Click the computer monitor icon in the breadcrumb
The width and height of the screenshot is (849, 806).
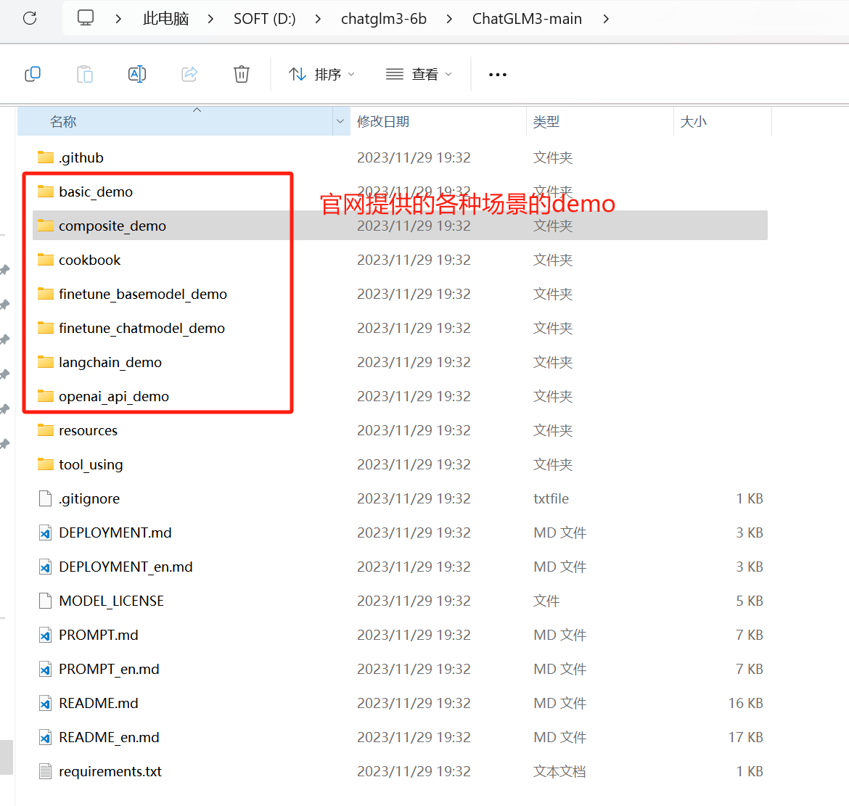pos(86,18)
